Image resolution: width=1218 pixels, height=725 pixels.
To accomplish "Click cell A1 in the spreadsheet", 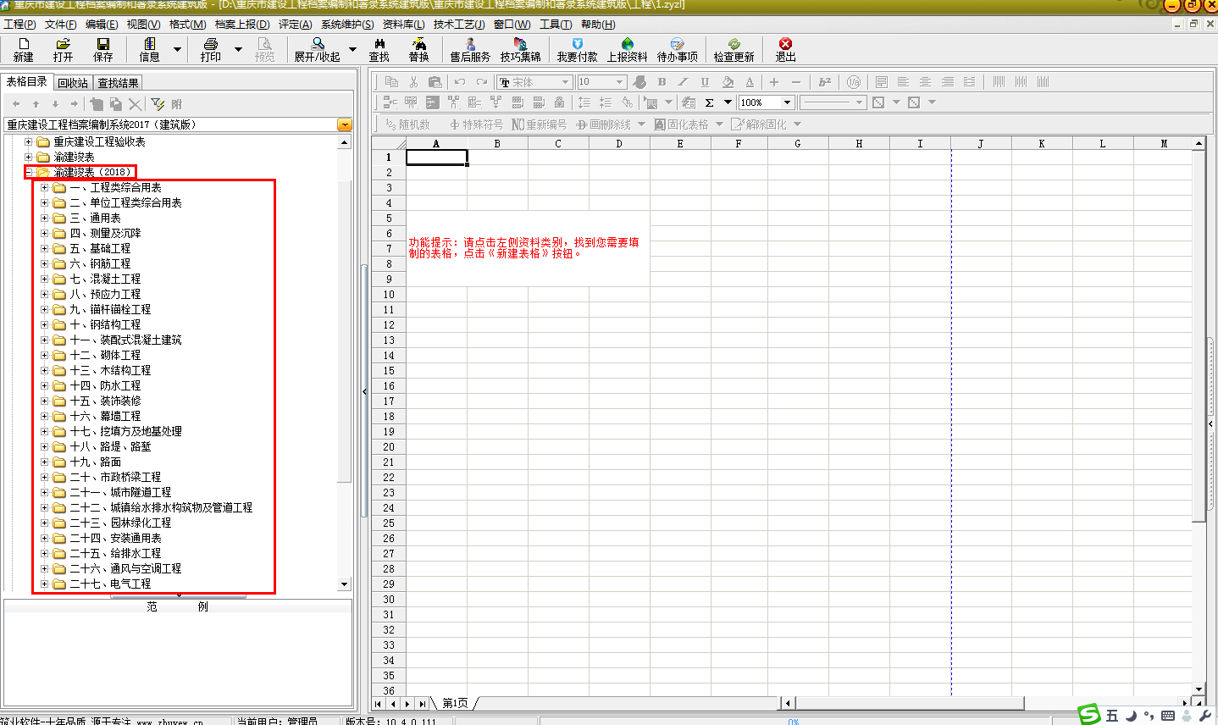I will coord(436,158).
